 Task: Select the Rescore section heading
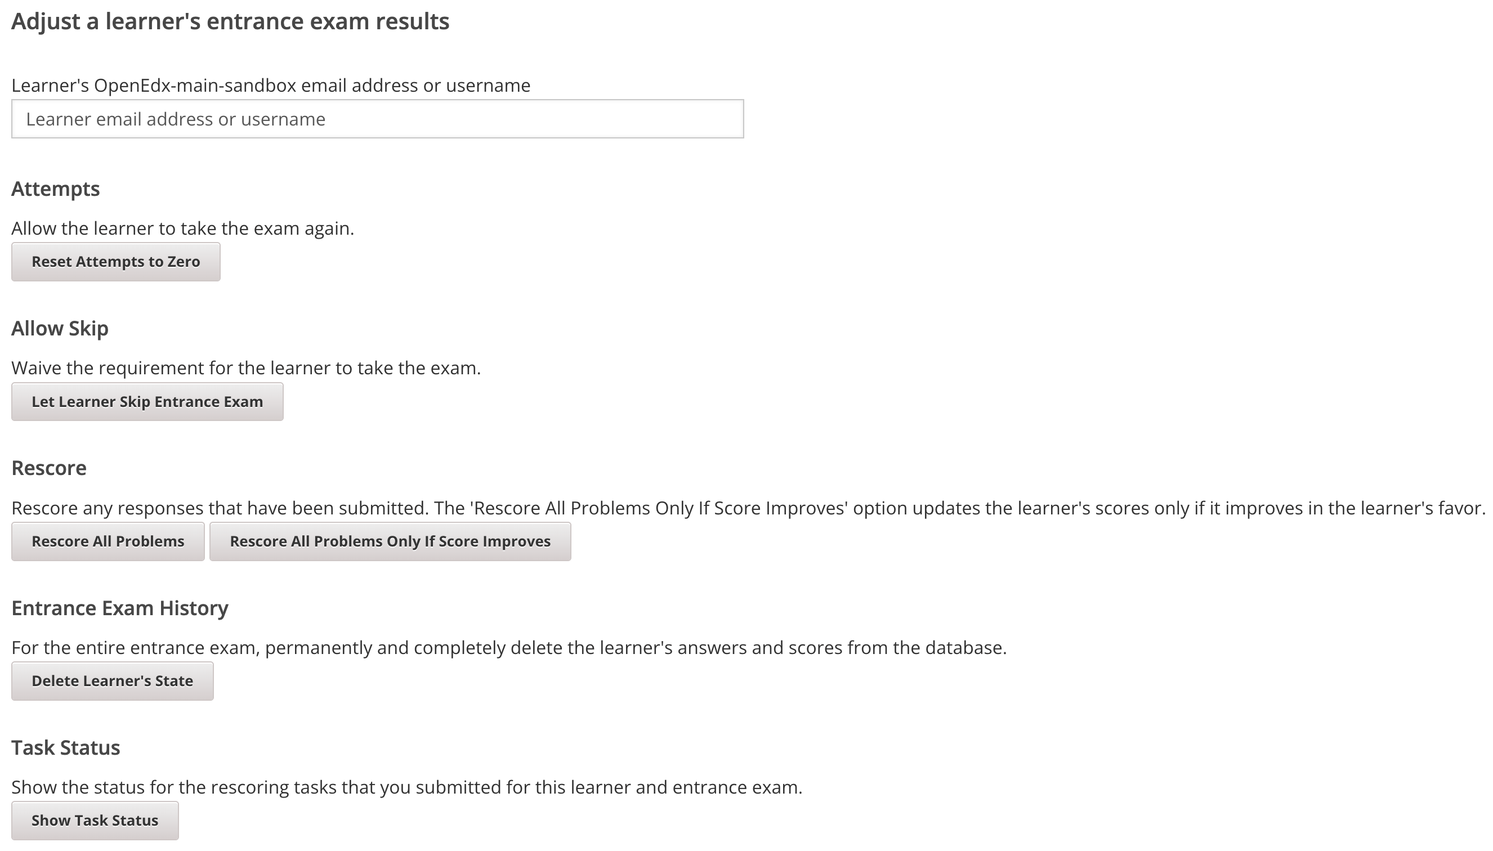pos(49,468)
